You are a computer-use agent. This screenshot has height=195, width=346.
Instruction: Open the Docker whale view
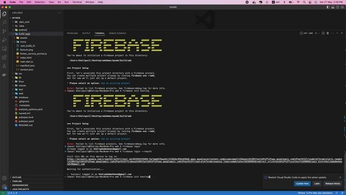[x=4, y=75]
